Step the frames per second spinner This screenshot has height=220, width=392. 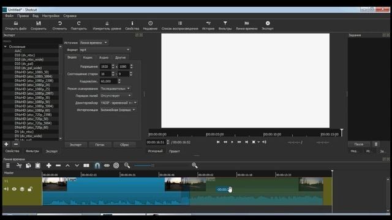pyautogui.click(x=119, y=81)
